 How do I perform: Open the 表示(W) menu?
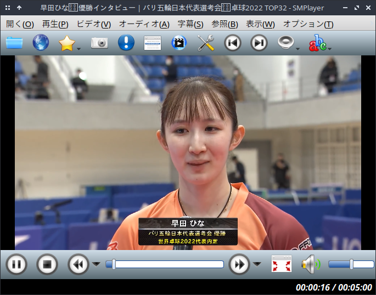tap(260, 24)
